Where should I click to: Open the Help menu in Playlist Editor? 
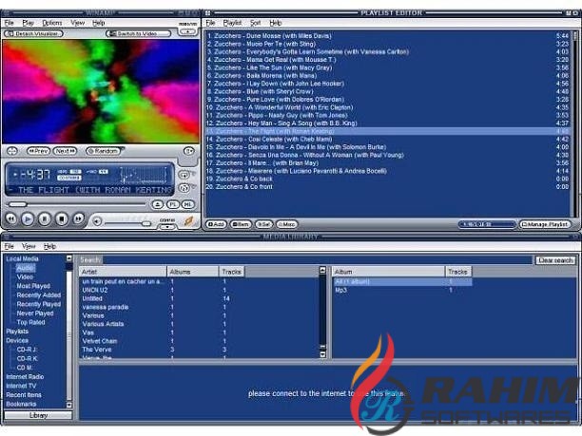point(276,23)
